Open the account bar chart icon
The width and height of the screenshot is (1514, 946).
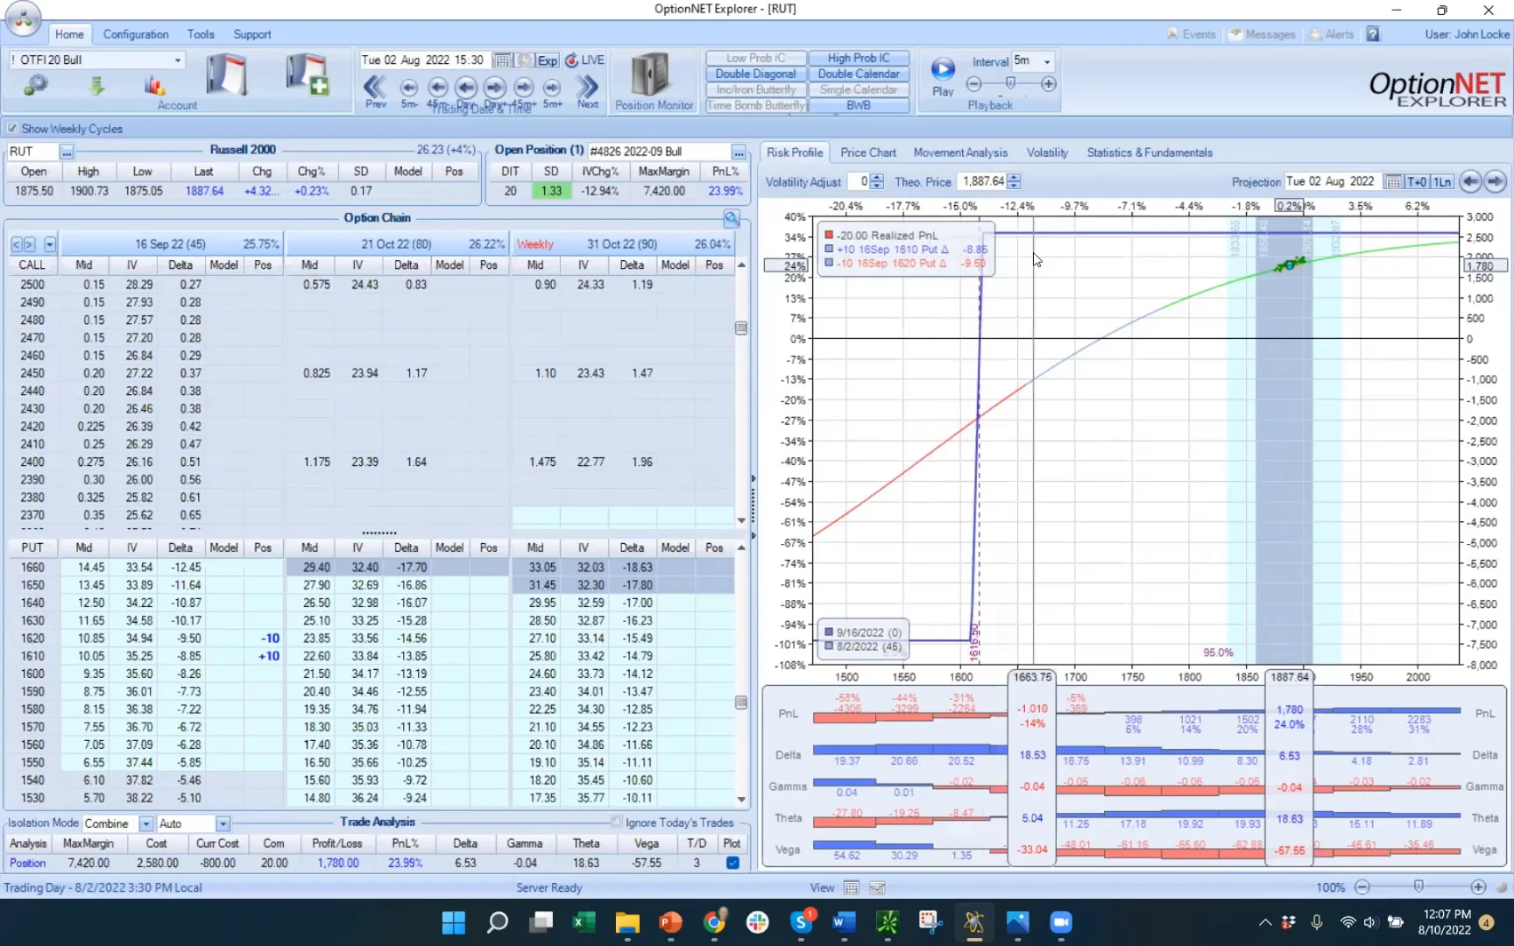155,85
